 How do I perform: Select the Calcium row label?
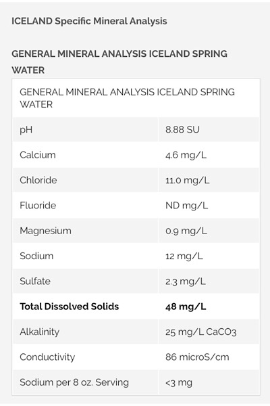[38, 155]
